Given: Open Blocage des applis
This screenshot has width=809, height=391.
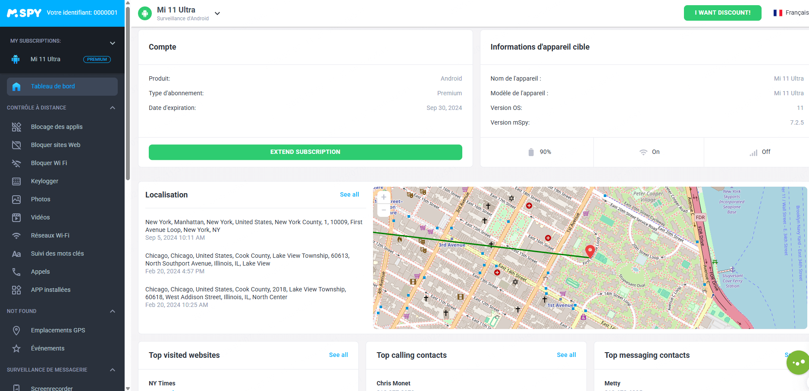Looking at the screenshot, I should point(56,127).
